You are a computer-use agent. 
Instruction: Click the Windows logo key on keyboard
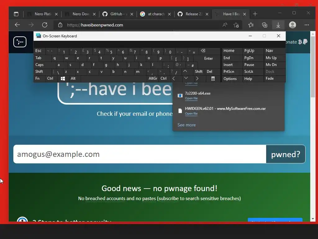(x=63, y=79)
